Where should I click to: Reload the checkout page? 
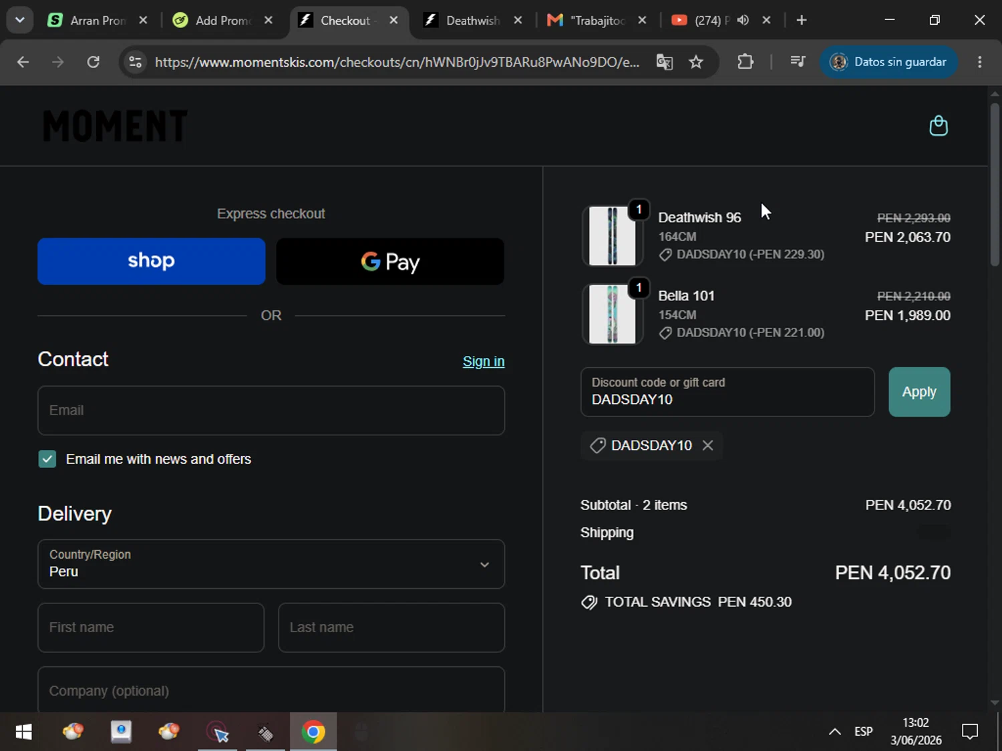[x=94, y=62]
